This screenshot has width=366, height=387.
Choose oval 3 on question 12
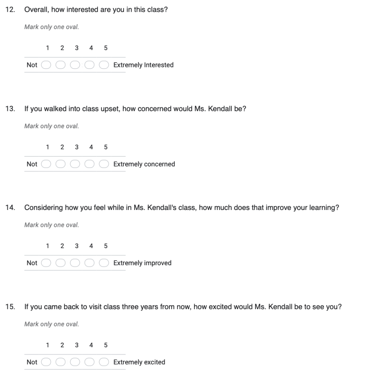(75, 65)
